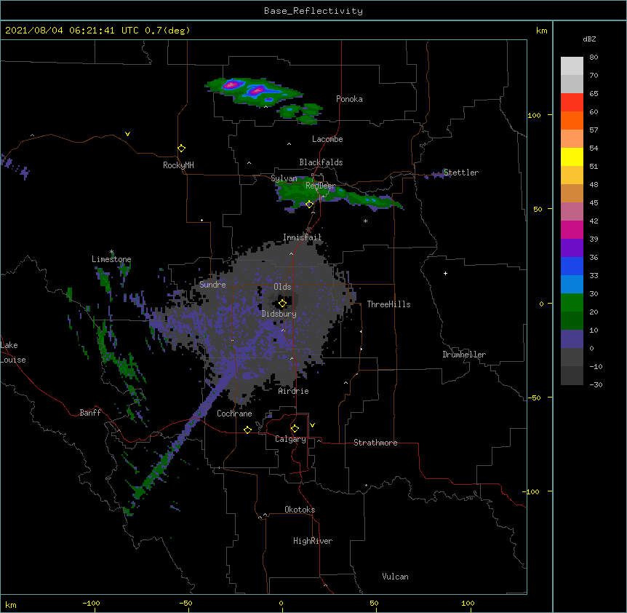Click the -30 value in the dBZ legend

(596, 385)
